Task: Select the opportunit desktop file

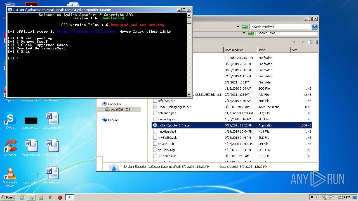Action: (31, 178)
